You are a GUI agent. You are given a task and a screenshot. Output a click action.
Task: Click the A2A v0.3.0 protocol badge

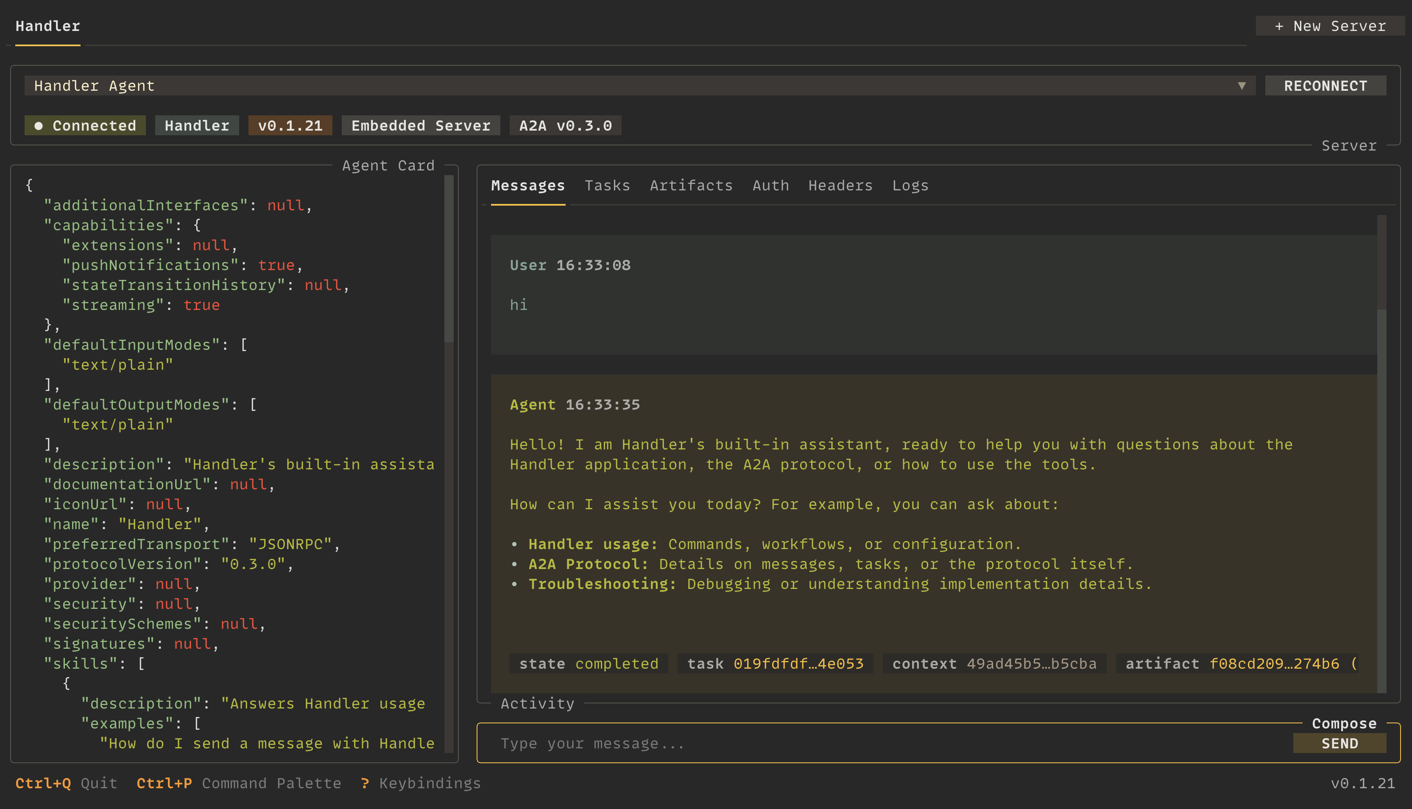coord(566,126)
